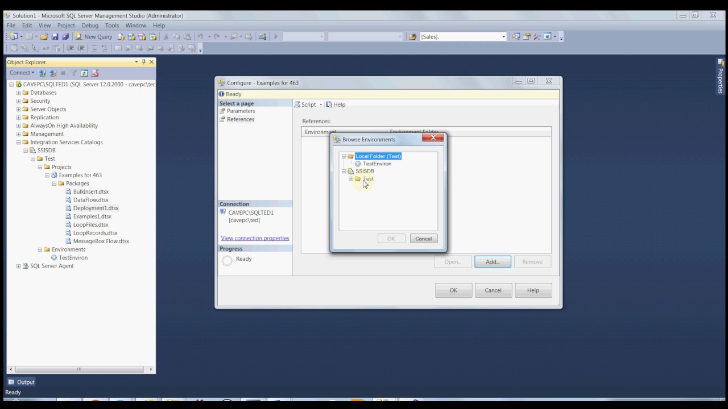This screenshot has width=728, height=409.
Task: Collapse Local Folder (Test) node
Action: 344,156
